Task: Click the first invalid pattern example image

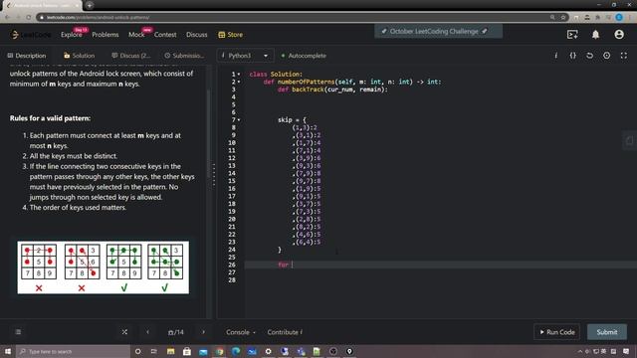Action: 39,262
